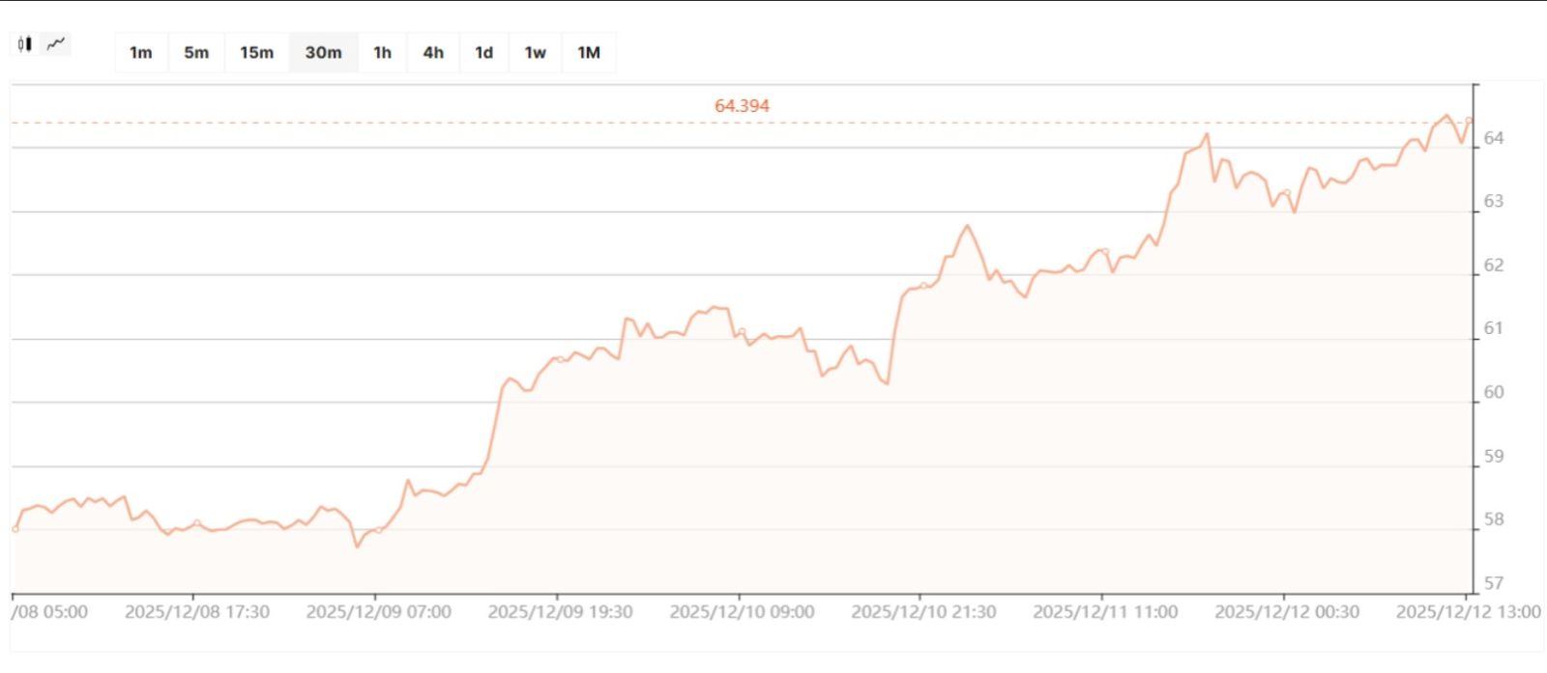Image resolution: width=1547 pixels, height=673 pixels.
Task: Click the 64.394 current price label
Action: [x=742, y=106]
